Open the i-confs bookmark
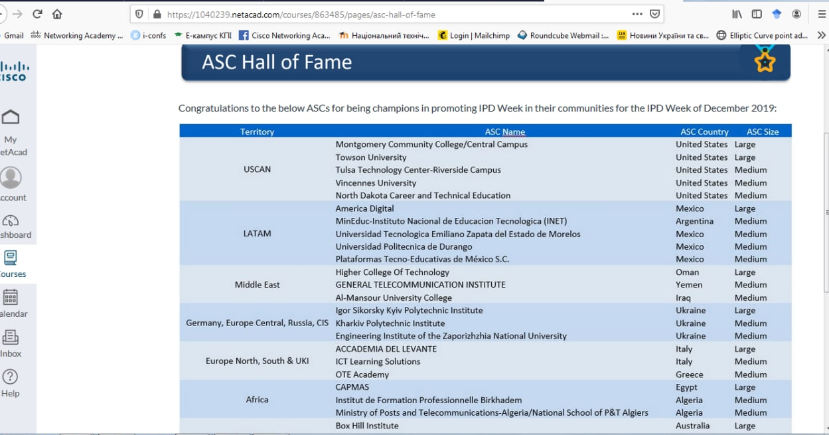 click(x=149, y=36)
